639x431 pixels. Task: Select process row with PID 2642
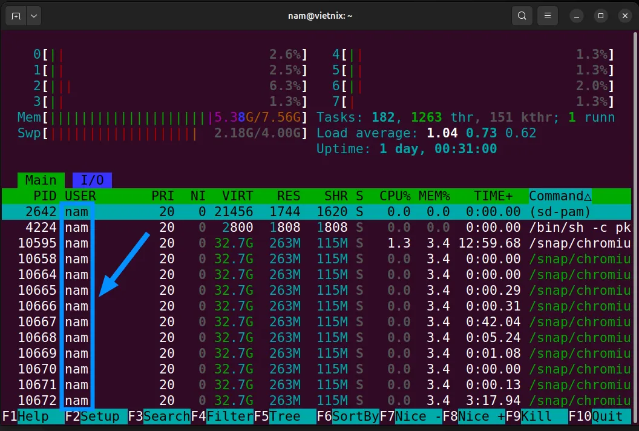click(x=316, y=212)
